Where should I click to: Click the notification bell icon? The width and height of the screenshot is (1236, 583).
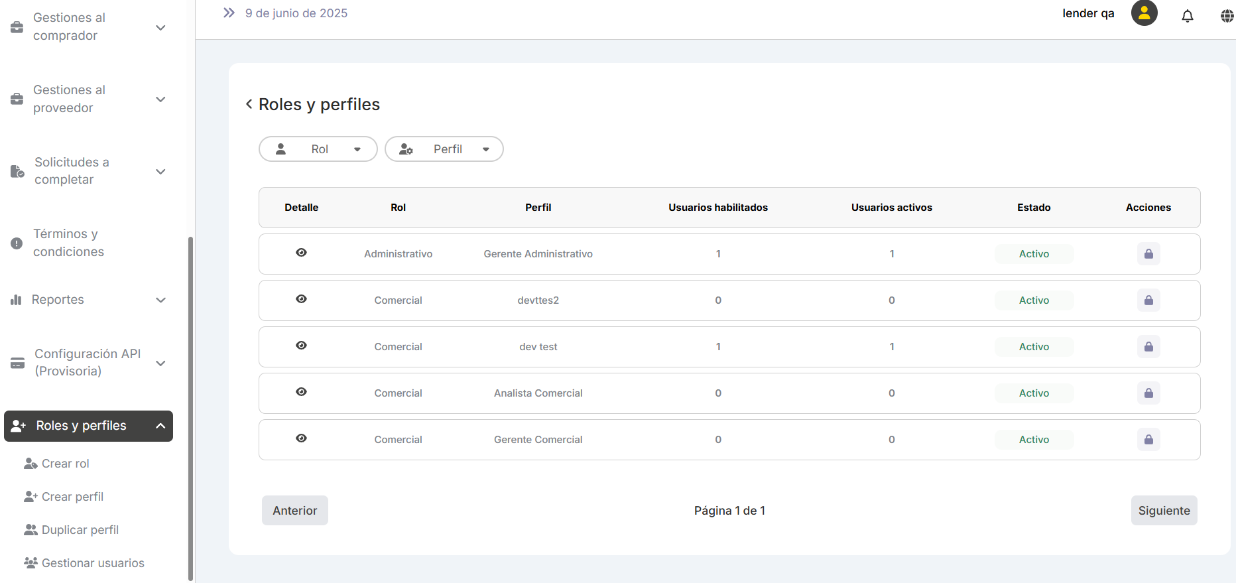1187,16
